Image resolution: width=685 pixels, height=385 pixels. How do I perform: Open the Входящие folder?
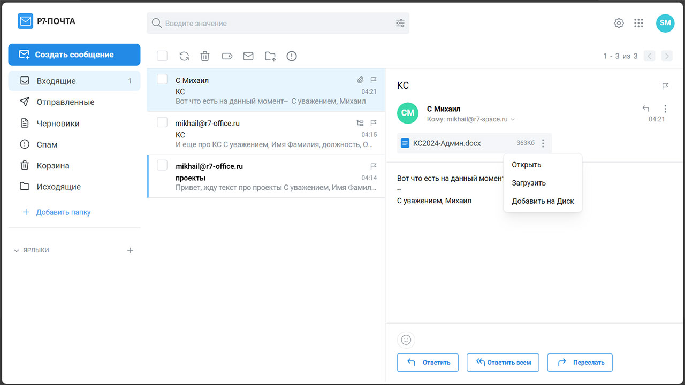[x=74, y=81]
